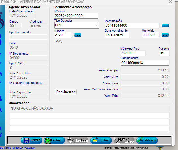Click the Listar erros button
The image size is (178, 150).
124,140
